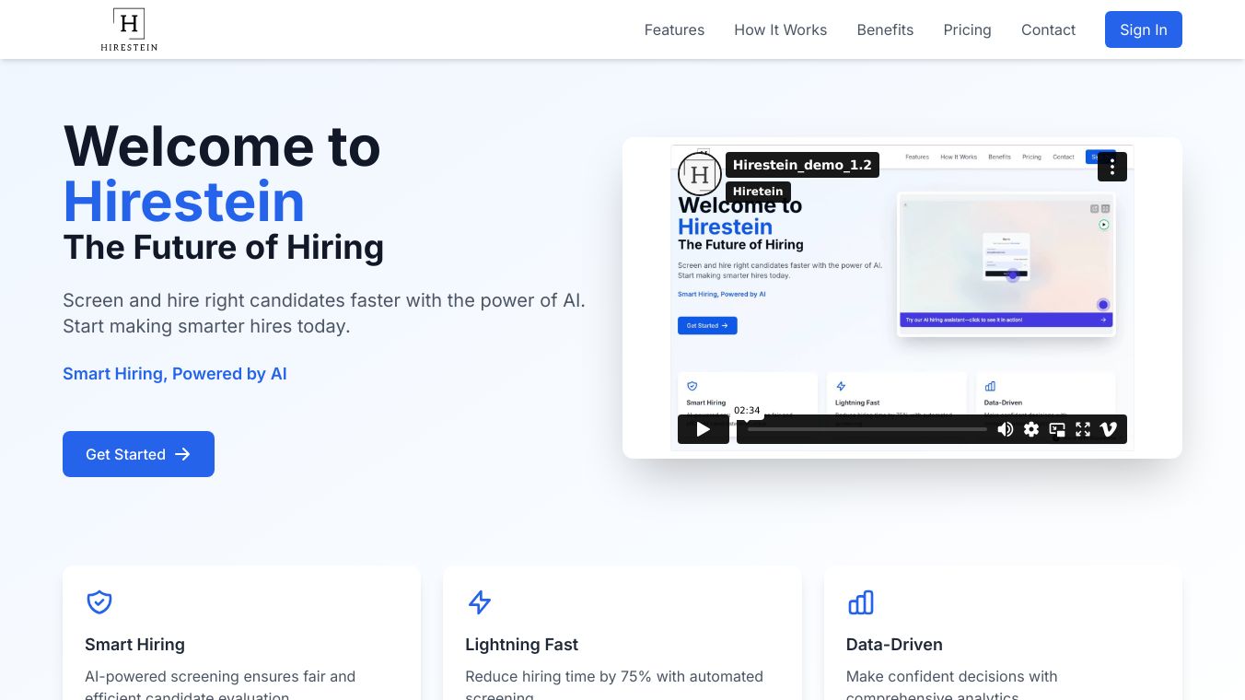Open the Hiretein channel name link

[758, 192]
